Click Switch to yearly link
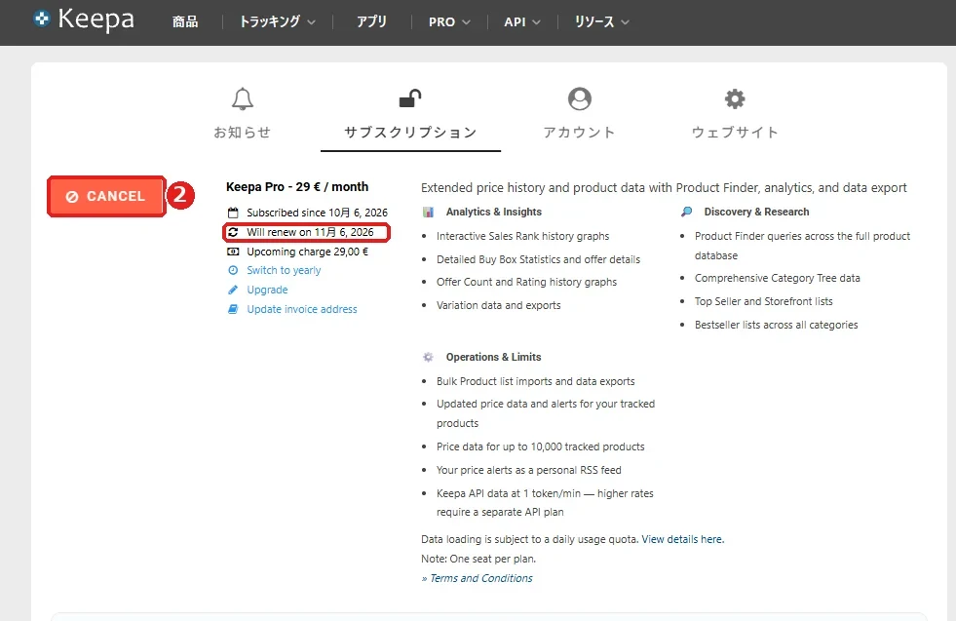956x621 pixels. point(284,270)
